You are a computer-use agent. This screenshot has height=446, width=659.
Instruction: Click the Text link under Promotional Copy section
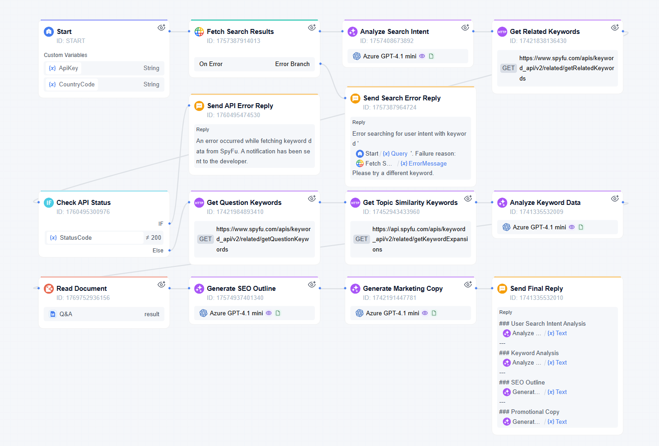561,421
